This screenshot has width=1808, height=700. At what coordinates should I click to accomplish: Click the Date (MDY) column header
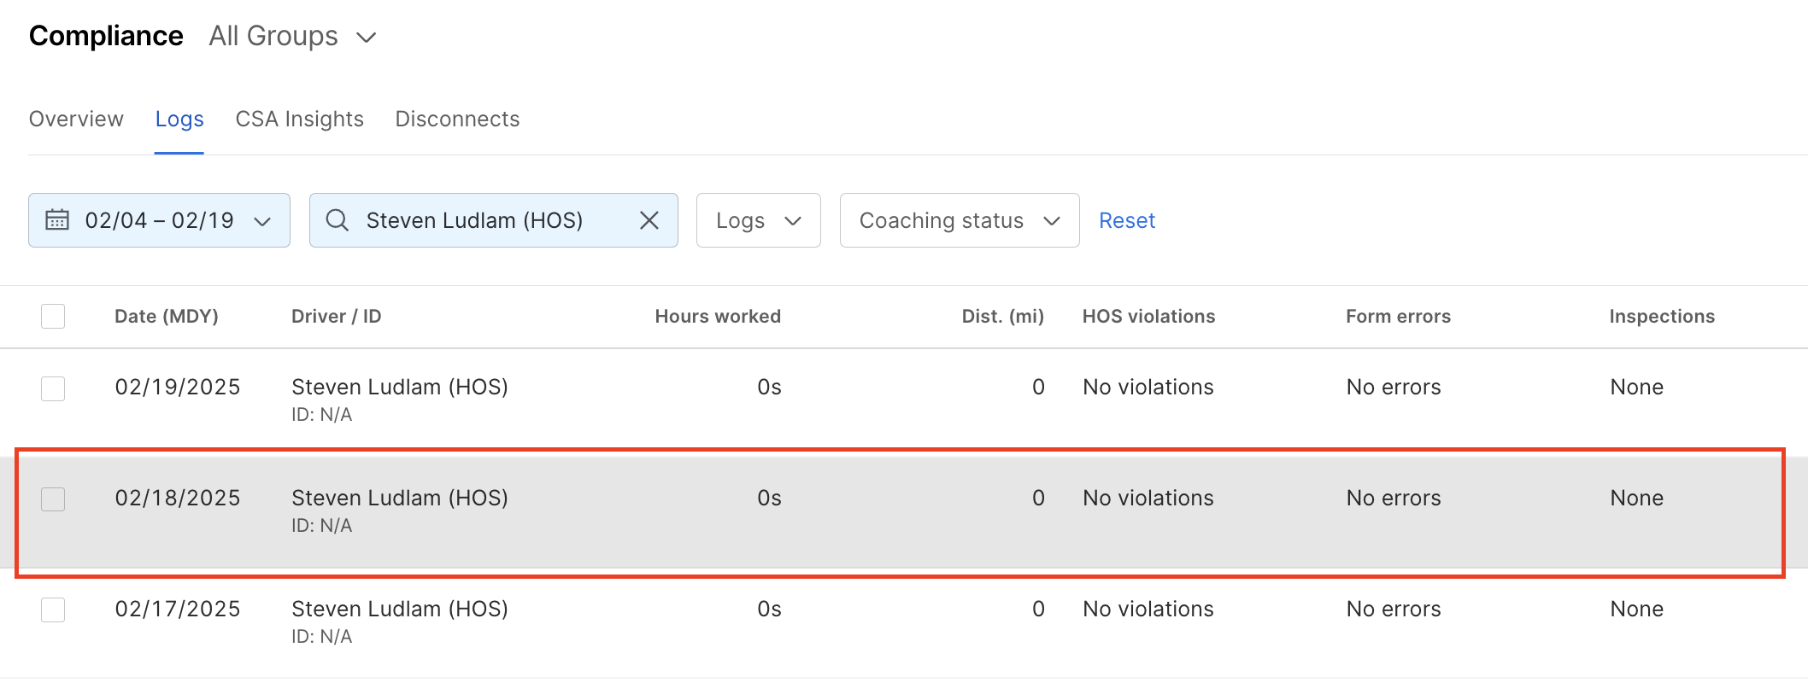[167, 317]
